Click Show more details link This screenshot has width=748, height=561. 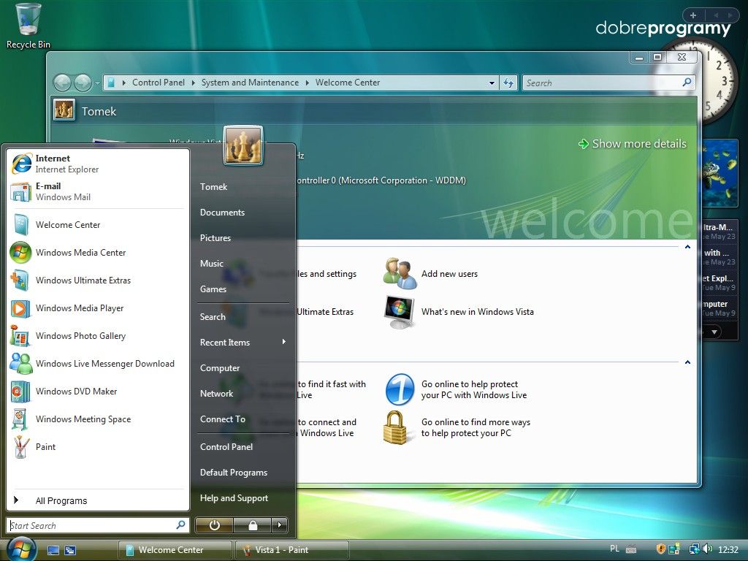click(633, 144)
